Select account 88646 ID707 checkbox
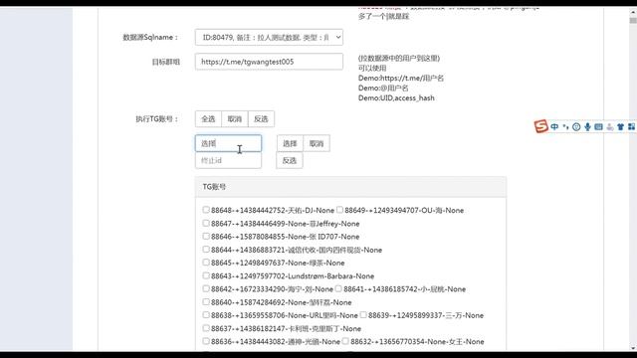637x358 pixels. [206, 237]
